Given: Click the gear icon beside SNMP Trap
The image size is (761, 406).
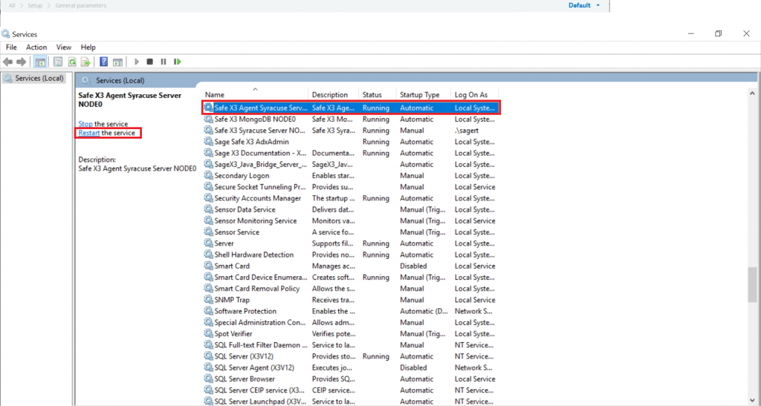Looking at the screenshot, I should click(x=208, y=300).
